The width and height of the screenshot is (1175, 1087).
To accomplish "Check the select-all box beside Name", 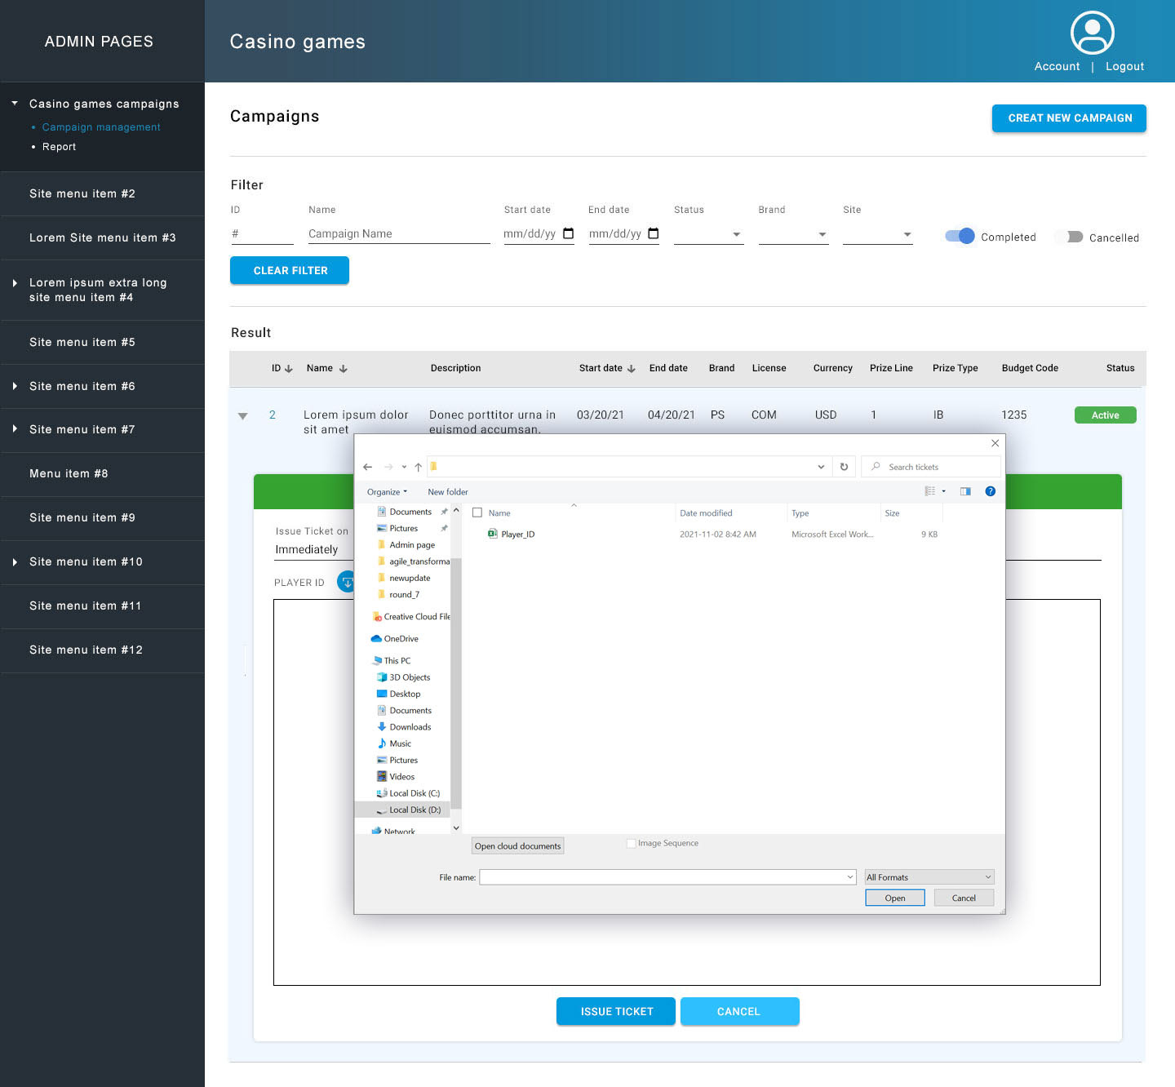I will [x=477, y=512].
